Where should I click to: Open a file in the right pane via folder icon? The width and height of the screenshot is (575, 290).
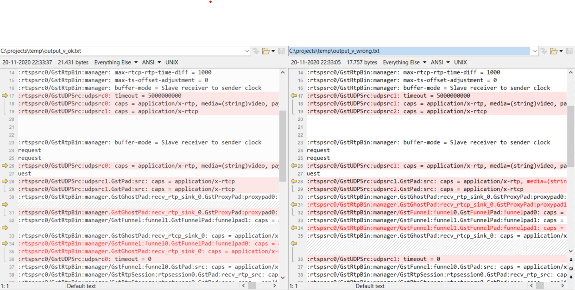[x=554, y=51]
